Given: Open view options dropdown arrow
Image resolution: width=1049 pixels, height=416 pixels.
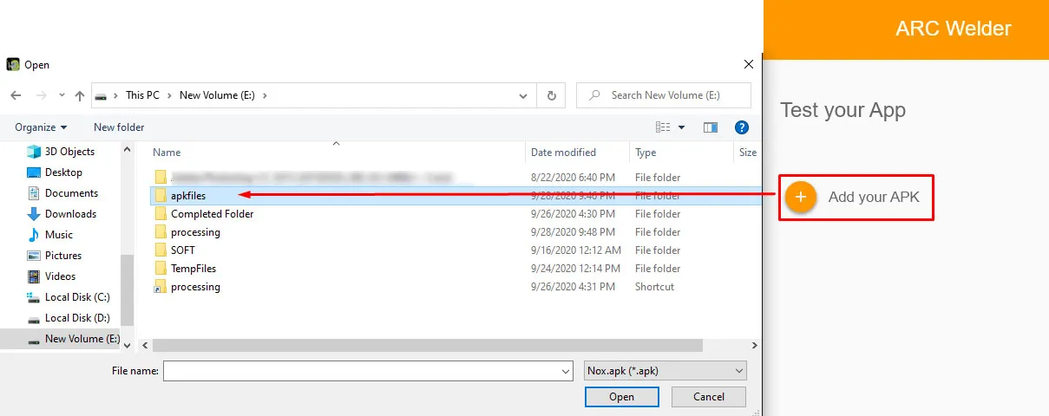Looking at the screenshot, I should (x=682, y=127).
